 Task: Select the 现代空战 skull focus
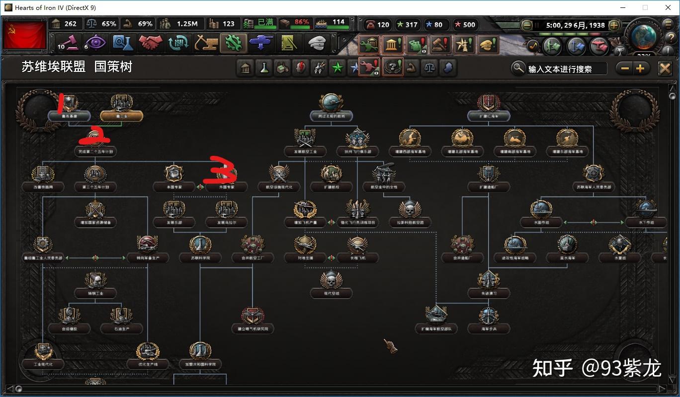[331, 285]
